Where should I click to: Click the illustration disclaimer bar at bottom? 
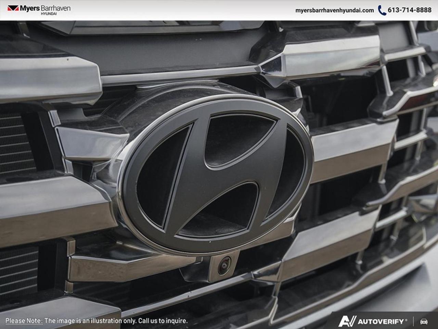[x=97, y=321]
